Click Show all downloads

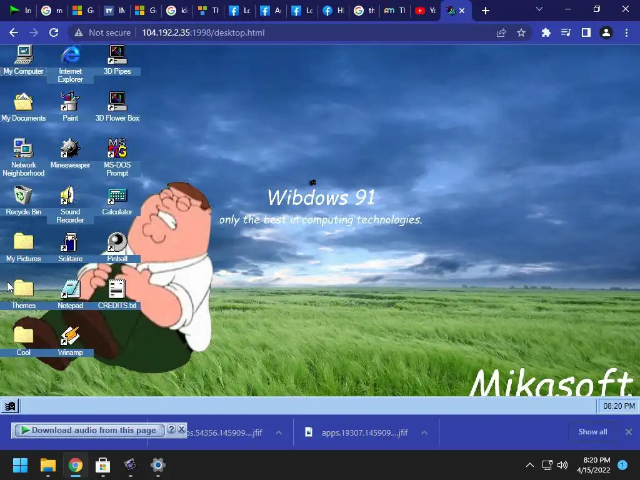point(592,432)
